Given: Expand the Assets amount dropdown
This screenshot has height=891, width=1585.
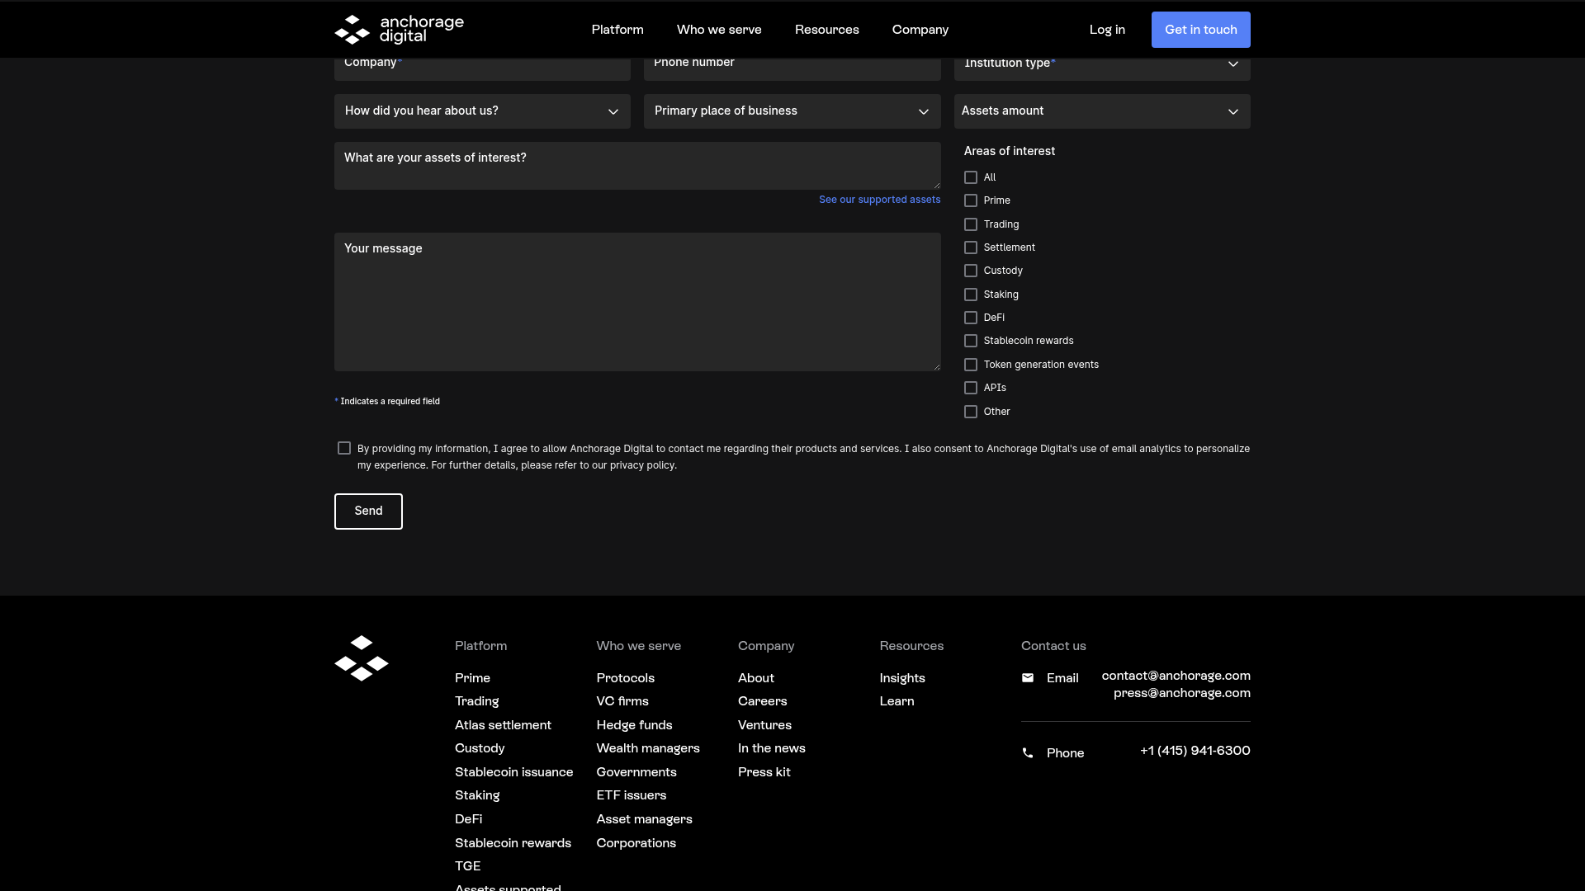Looking at the screenshot, I should pos(1102,111).
